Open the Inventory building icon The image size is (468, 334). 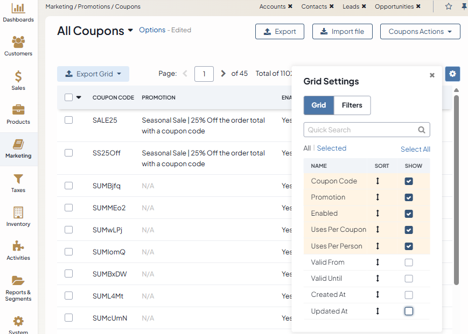point(18,213)
